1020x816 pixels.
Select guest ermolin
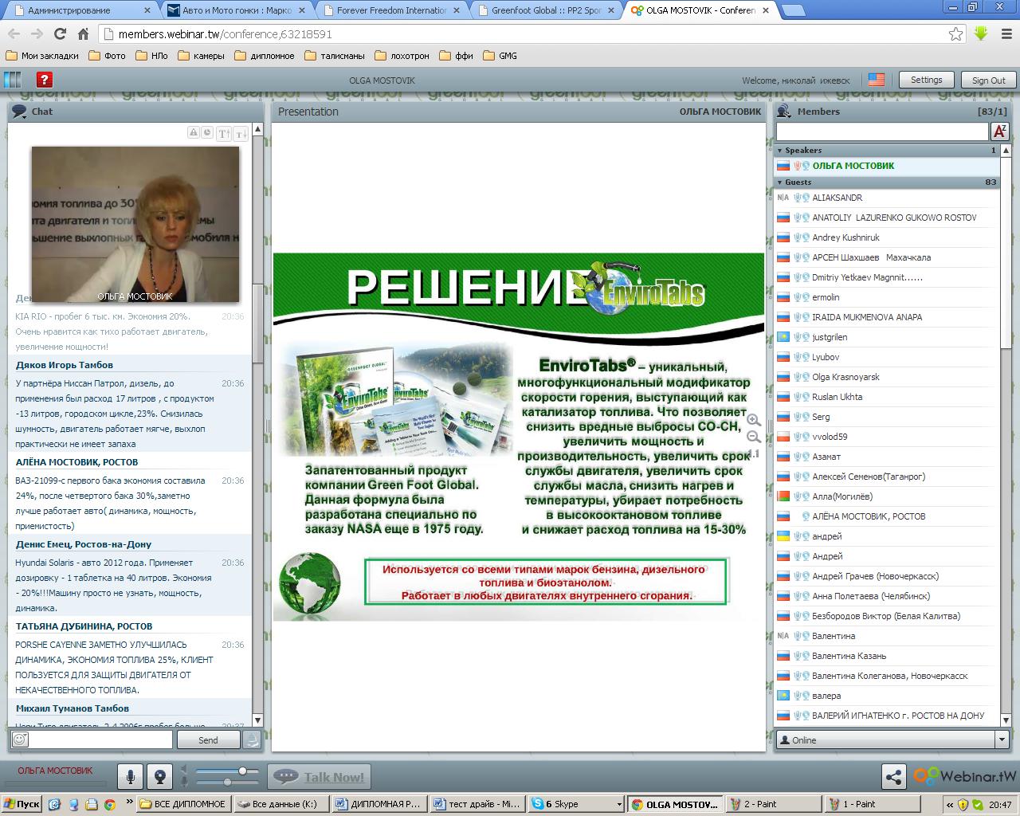(888, 297)
